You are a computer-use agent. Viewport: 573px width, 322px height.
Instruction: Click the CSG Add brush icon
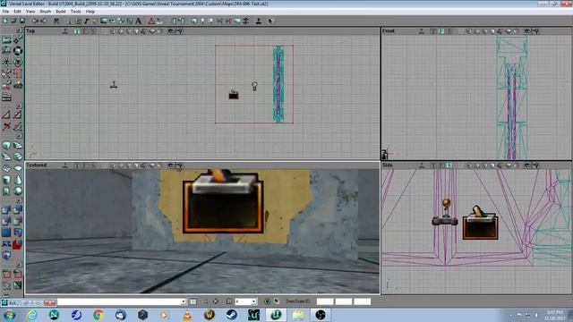coord(6,210)
